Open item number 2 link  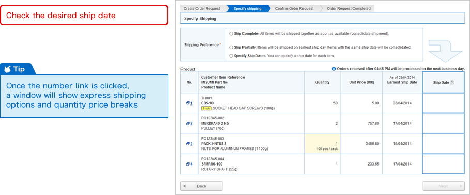tap(191, 123)
